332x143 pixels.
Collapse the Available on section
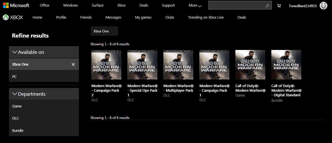44,52
